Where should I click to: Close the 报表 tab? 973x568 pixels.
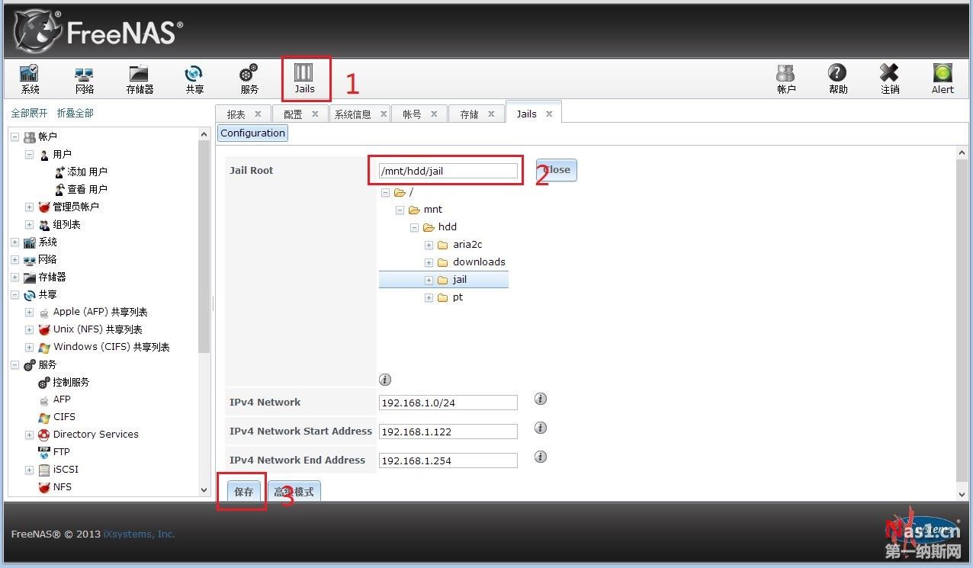coord(258,114)
